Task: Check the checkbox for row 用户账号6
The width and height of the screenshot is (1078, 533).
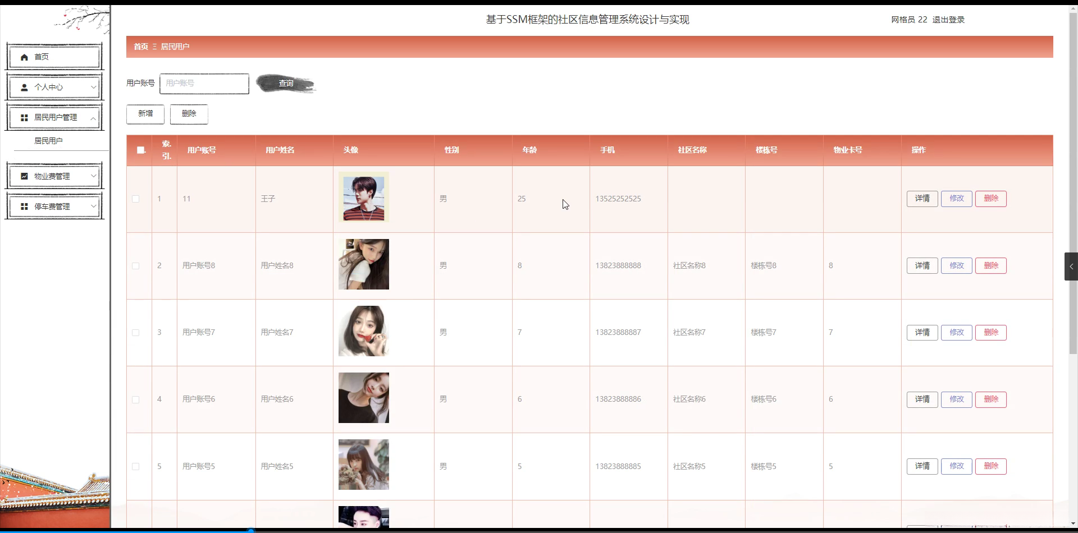Action: 135,399
